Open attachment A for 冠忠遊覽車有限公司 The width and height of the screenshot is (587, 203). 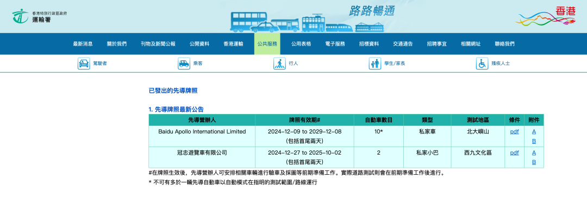click(x=534, y=153)
